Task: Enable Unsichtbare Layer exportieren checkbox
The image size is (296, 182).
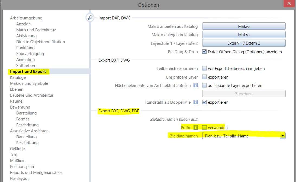Action: tap(205, 77)
